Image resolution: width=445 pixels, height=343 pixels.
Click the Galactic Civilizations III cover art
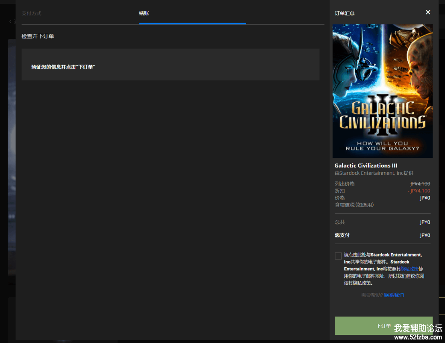tap(383, 91)
